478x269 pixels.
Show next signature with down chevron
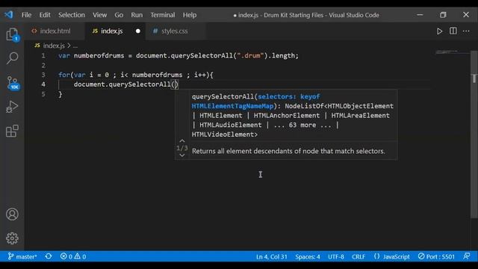[182, 155]
